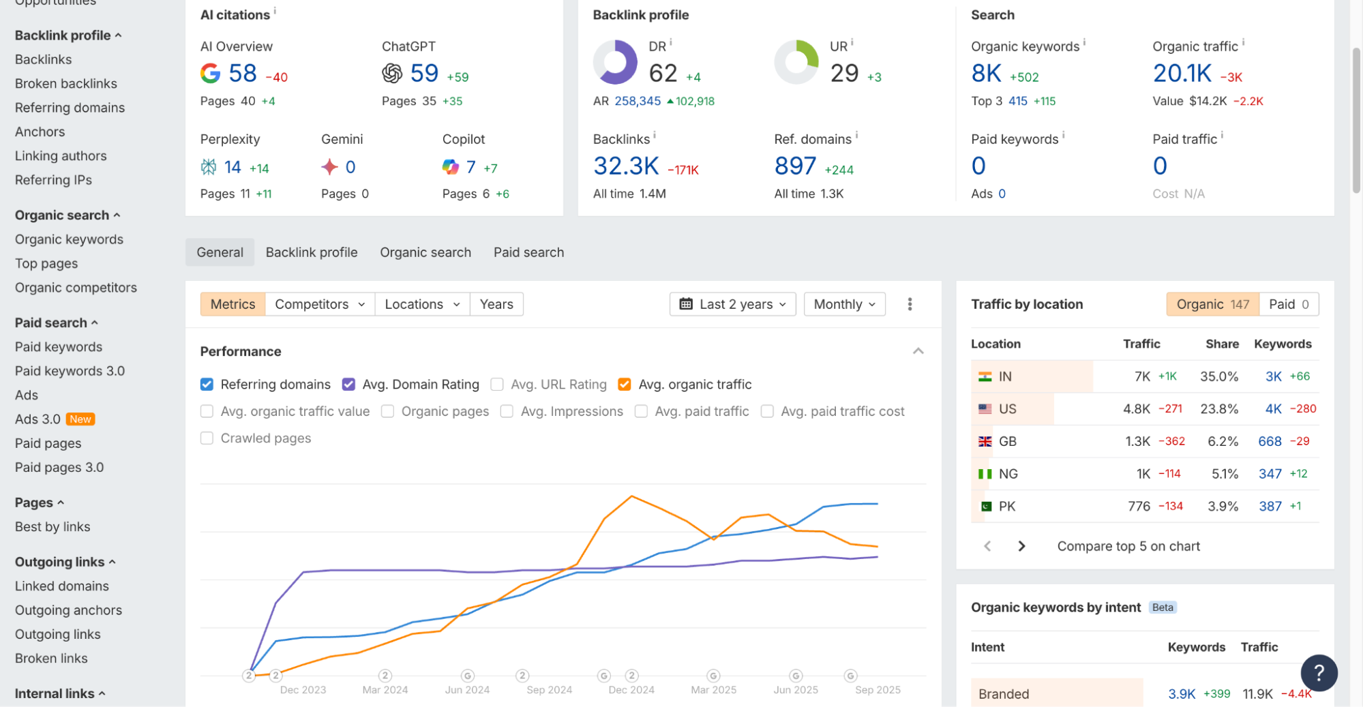Expand the Years dropdown
This screenshot has width=1363, height=707.
point(496,304)
